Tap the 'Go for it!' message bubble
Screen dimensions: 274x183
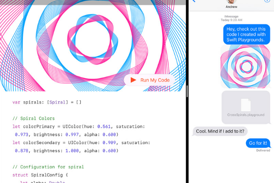pos(258,143)
